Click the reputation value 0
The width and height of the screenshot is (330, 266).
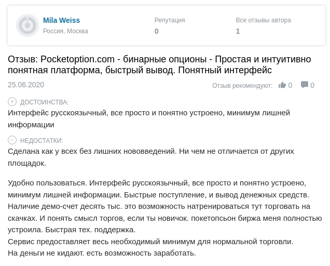pyautogui.click(x=157, y=31)
